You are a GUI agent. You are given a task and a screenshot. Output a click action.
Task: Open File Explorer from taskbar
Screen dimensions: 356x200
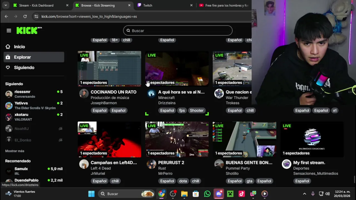(184, 194)
